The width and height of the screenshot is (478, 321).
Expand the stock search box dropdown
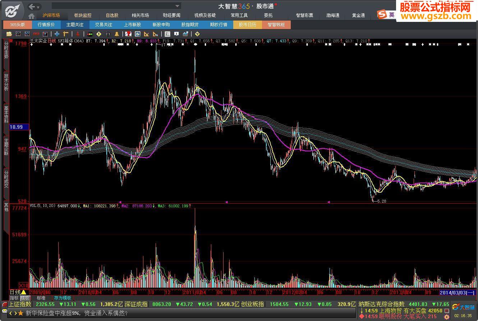pyautogui.click(x=177, y=6)
